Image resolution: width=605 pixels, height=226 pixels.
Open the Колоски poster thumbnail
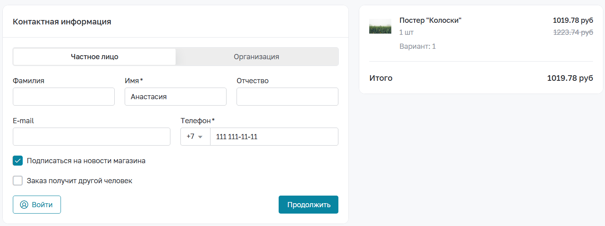pyautogui.click(x=380, y=26)
